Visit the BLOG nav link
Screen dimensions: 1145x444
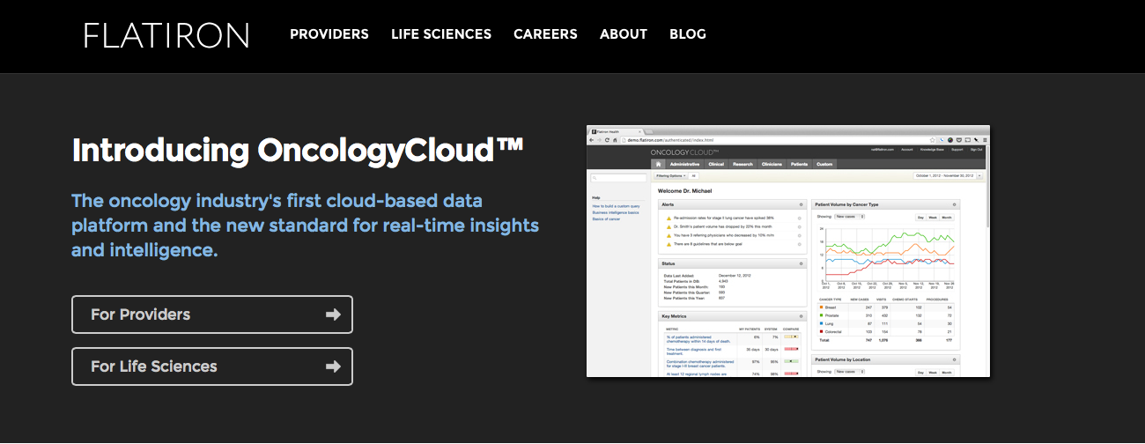pos(688,34)
